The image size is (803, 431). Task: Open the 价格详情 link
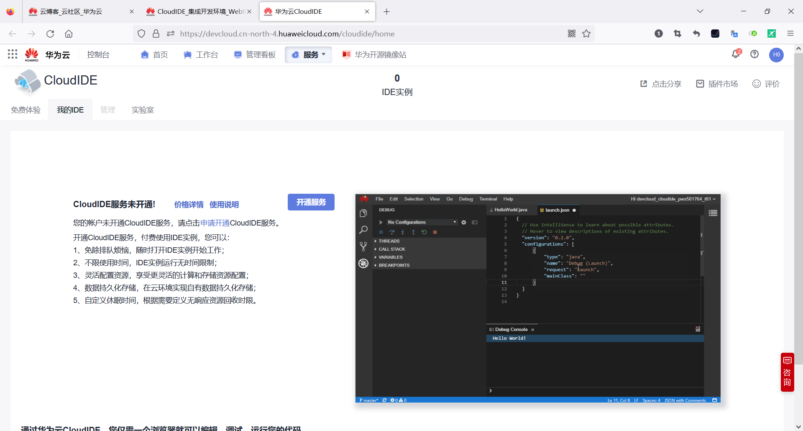click(189, 205)
